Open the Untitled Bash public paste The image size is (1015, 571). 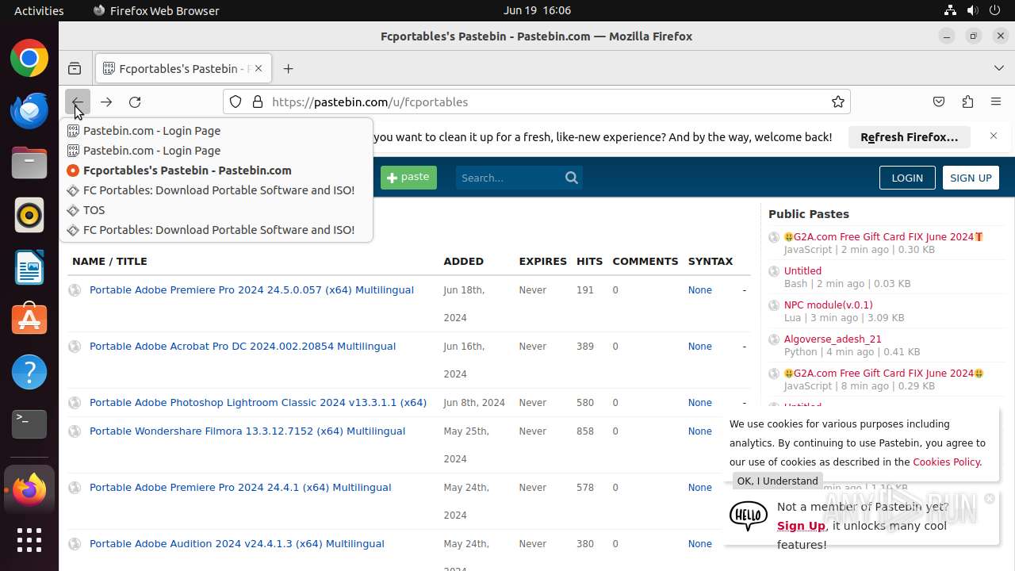pyautogui.click(x=802, y=271)
